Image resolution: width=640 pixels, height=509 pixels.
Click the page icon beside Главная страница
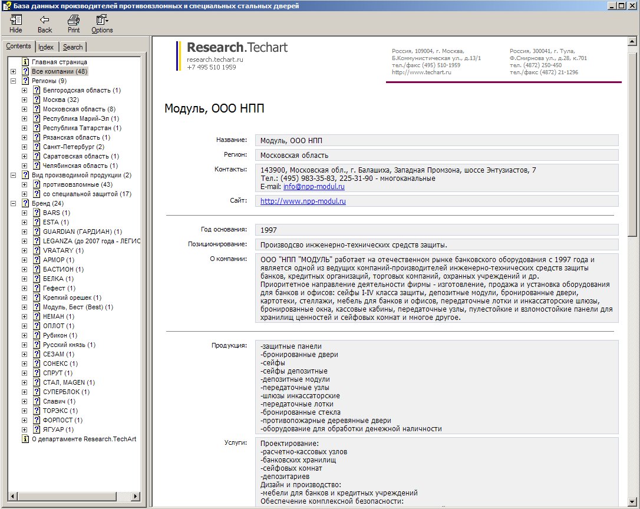click(25, 62)
